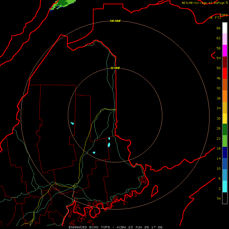Click the navy blue color scale swatch

[225, 152]
